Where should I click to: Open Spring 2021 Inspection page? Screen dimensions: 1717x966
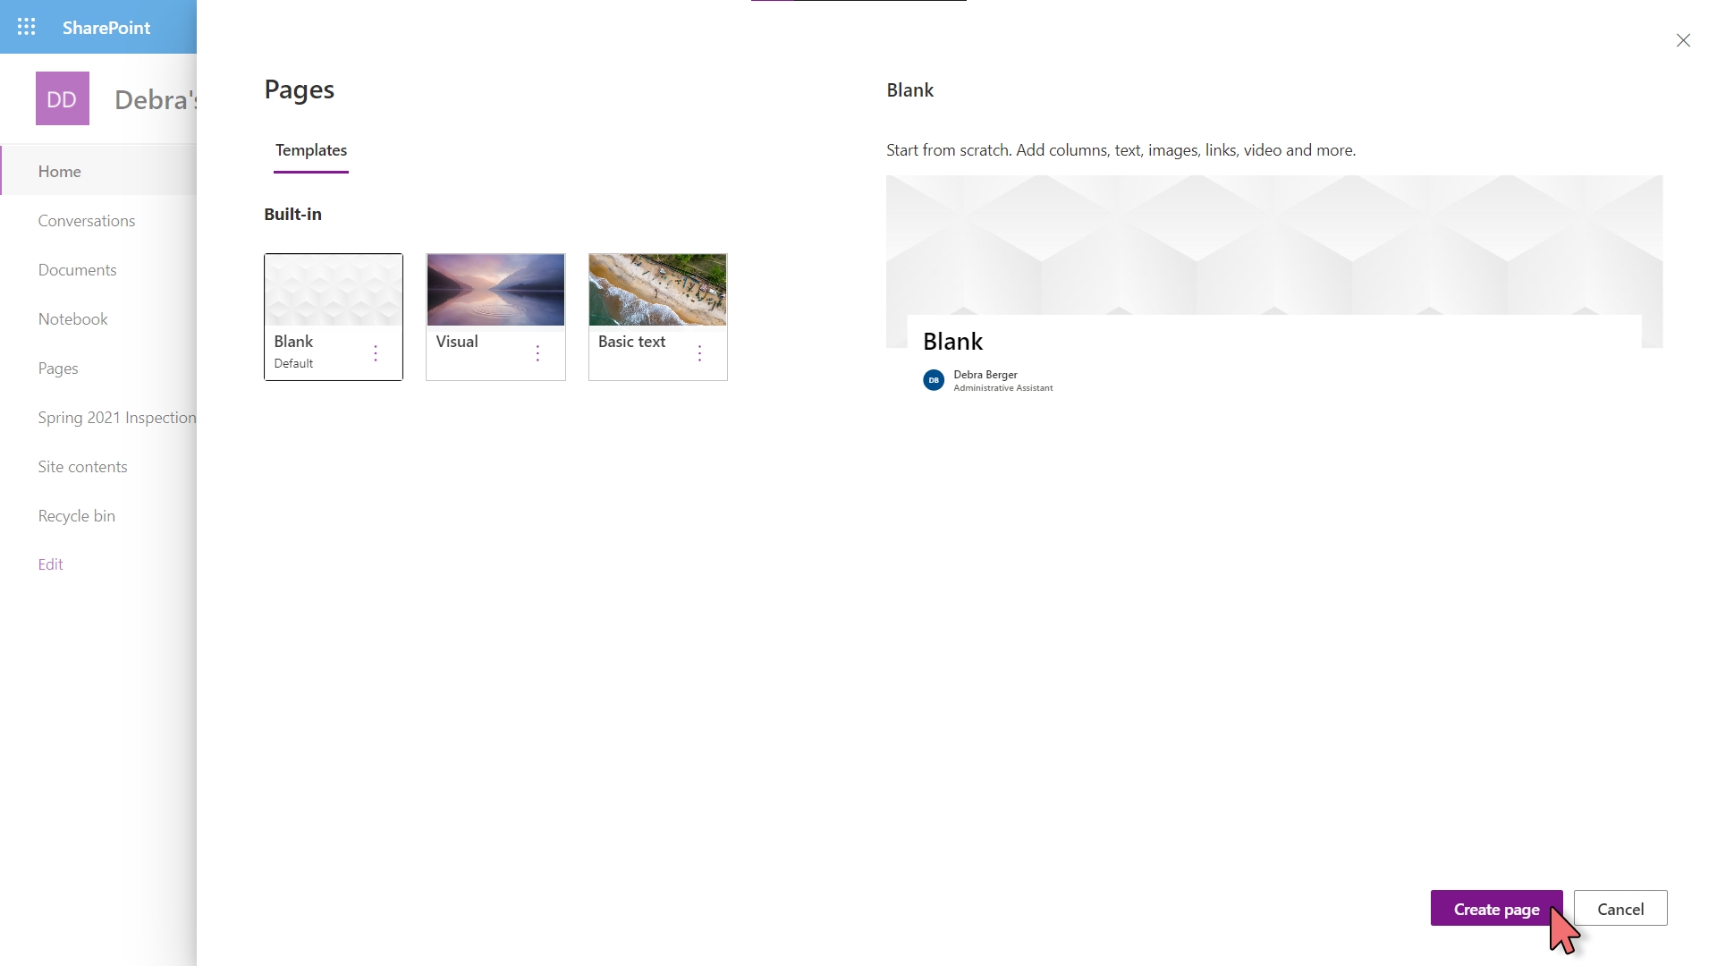115,416
